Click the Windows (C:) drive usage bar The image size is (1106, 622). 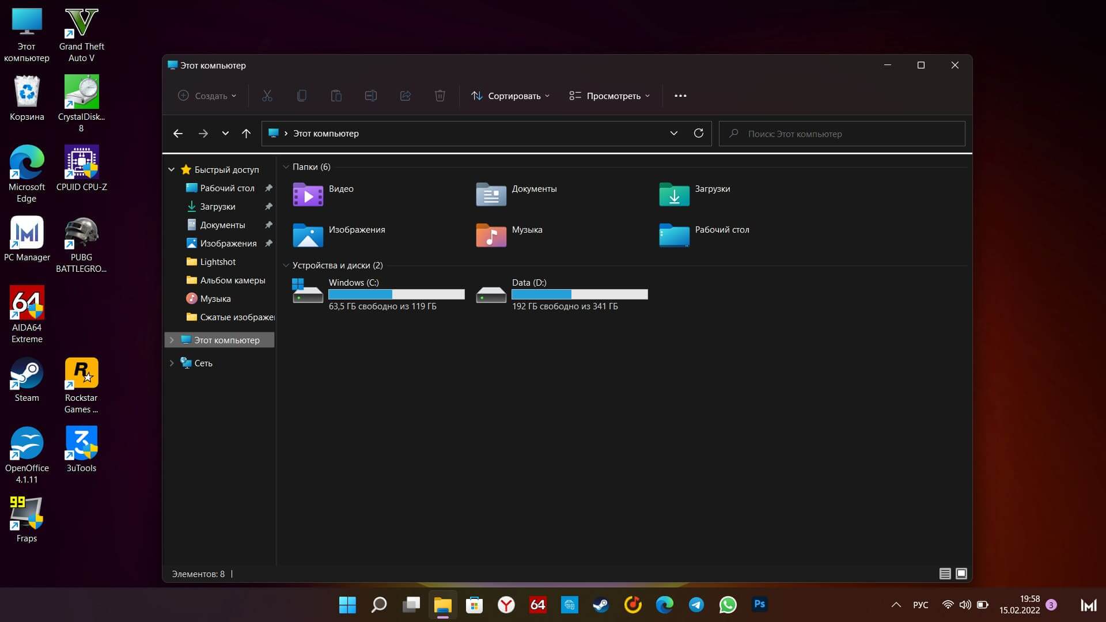pyautogui.click(x=396, y=294)
